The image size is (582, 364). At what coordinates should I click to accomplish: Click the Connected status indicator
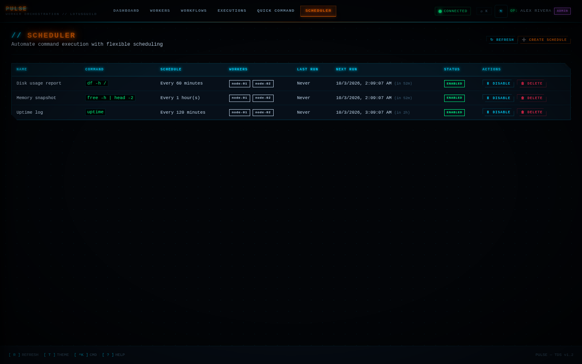pyautogui.click(x=453, y=11)
